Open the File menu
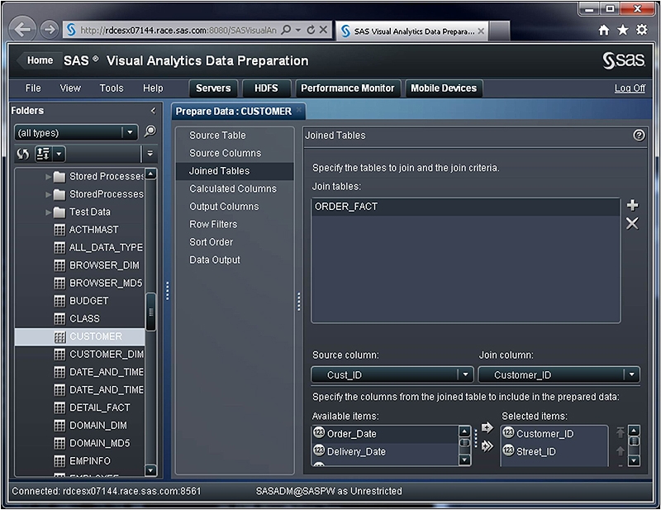 coord(33,88)
